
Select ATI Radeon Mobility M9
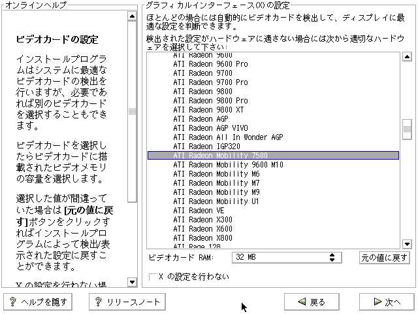[273, 192]
